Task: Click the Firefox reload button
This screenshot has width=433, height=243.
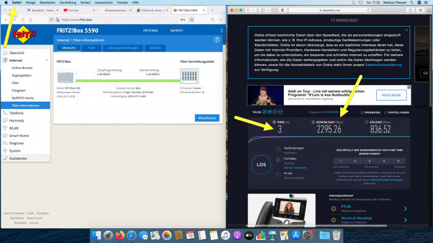Action: [x=23, y=20]
